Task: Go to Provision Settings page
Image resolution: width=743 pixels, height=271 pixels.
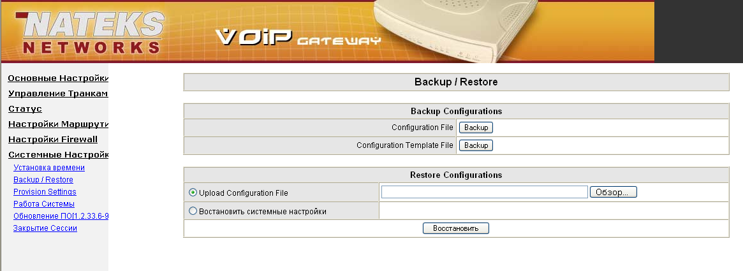Action: click(45, 192)
